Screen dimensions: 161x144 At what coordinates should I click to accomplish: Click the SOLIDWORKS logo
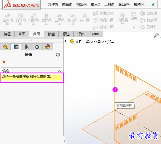tap(21, 4)
